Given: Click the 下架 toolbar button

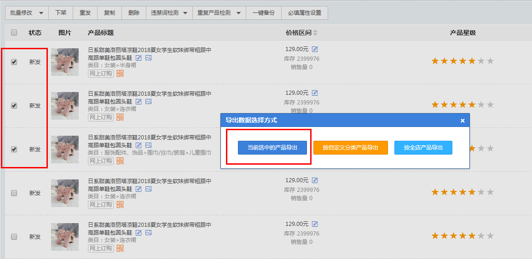Looking at the screenshot, I should (x=61, y=13).
